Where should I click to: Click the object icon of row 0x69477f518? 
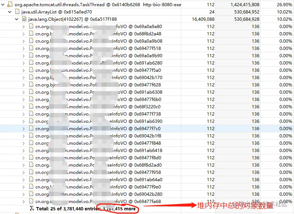pos(31,48)
